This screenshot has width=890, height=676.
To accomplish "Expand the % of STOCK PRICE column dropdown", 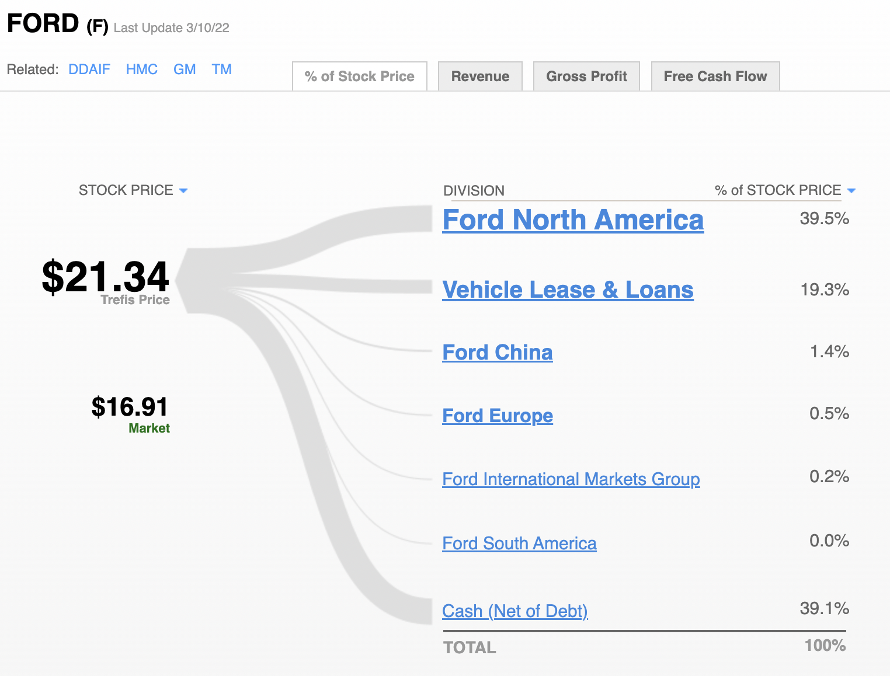I will [x=851, y=191].
